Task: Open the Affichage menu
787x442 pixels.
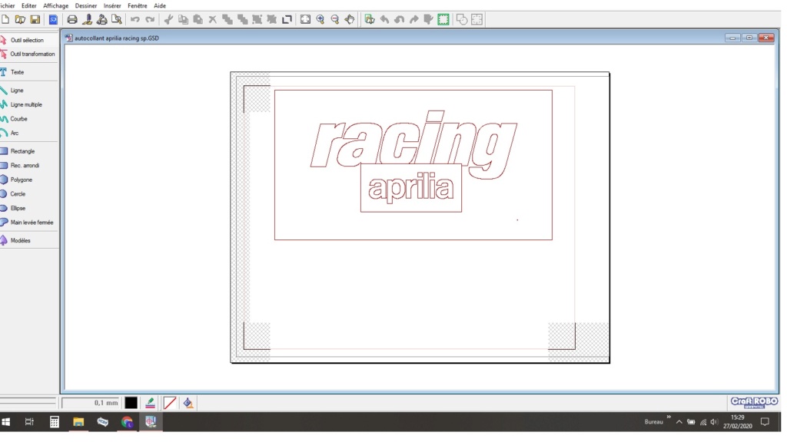Action: click(55, 6)
